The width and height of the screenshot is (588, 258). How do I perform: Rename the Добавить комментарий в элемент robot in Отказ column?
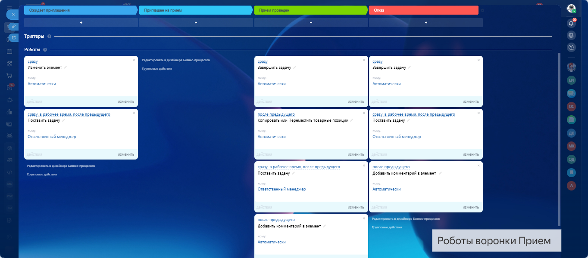click(440, 173)
